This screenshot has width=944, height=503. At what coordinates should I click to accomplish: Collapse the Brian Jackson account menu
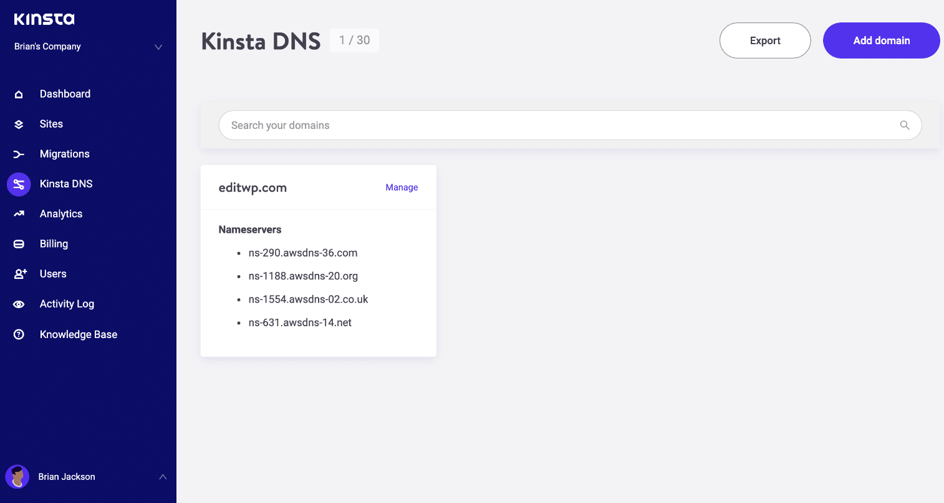(x=163, y=477)
